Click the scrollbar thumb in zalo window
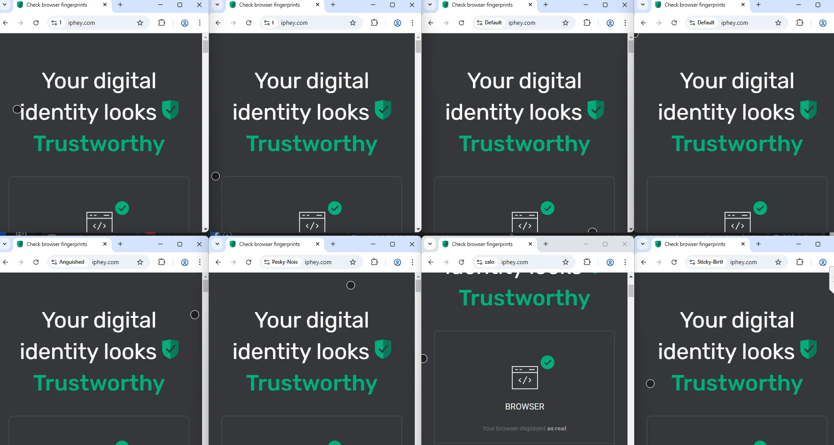The width and height of the screenshot is (834, 445). pos(631,291)
